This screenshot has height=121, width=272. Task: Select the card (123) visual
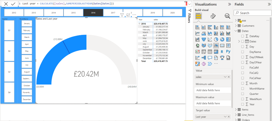222,46
